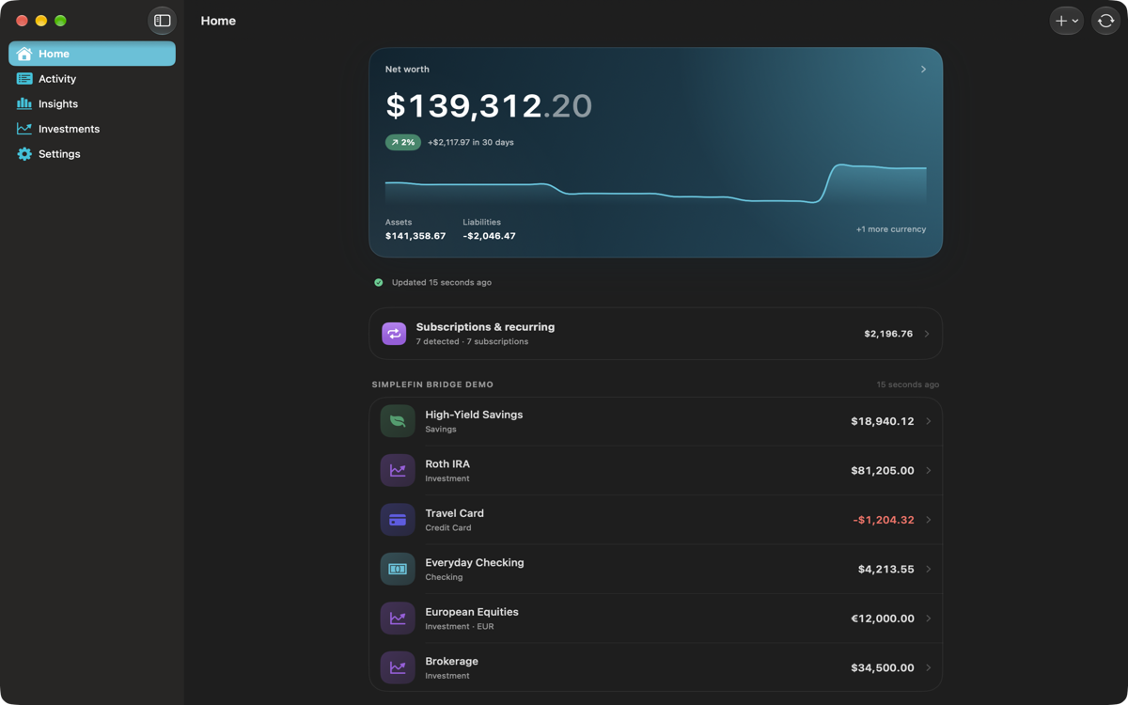Click the Travel Card credit card icon
The width and height of the screenshot is (1128, 705).
click(398, 520)
